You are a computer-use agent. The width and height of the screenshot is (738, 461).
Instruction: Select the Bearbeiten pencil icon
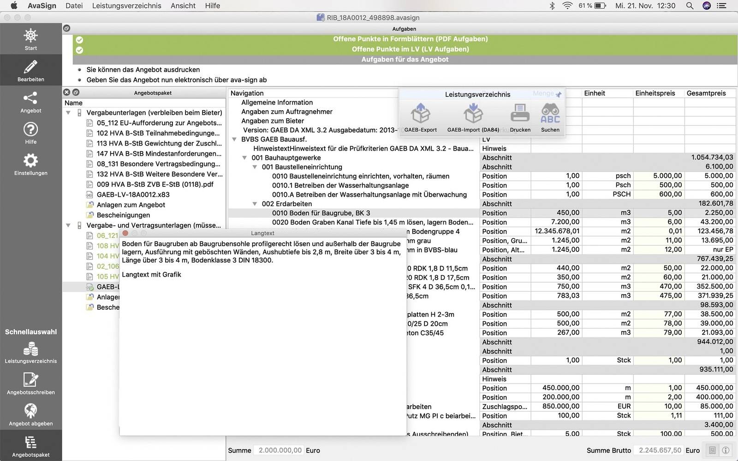pos(30,70)
